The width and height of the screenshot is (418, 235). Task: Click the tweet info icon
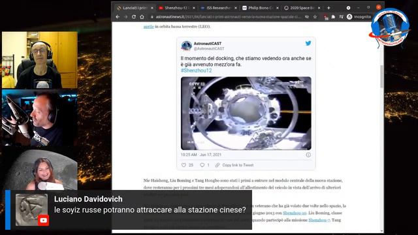pos(308,155)
